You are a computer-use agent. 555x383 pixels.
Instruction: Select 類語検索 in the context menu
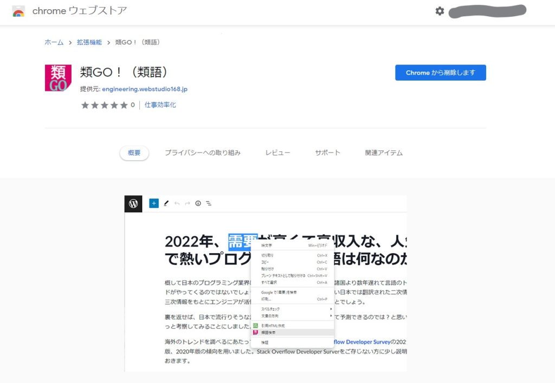[x=292, y=333]
